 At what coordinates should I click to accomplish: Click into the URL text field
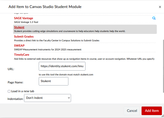click(62, 66)
